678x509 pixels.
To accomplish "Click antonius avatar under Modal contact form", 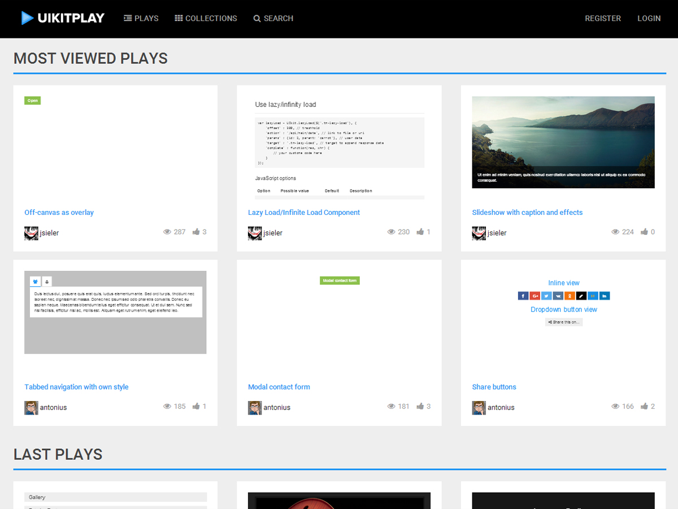I will [255, 407].
